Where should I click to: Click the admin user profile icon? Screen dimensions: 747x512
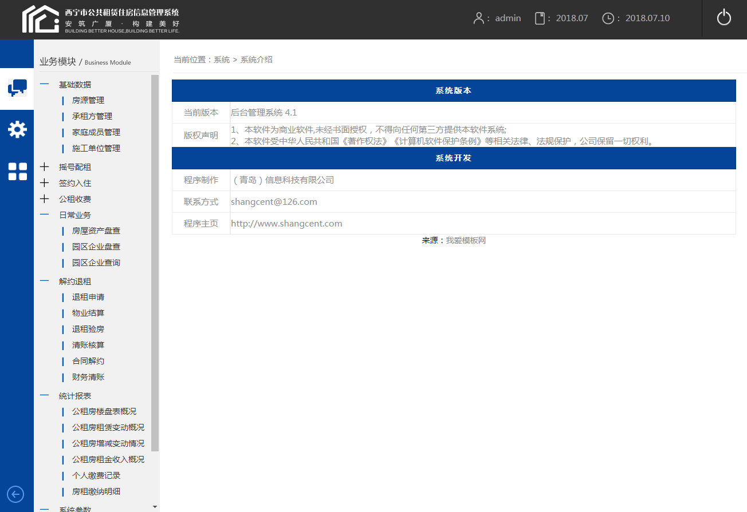479,18
